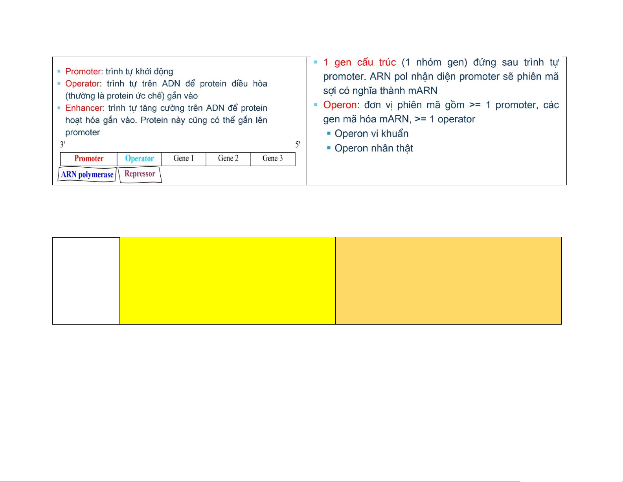The image size is (623, 482).
Task: Click the bottom orange table cell
Action: click(448, 310)
